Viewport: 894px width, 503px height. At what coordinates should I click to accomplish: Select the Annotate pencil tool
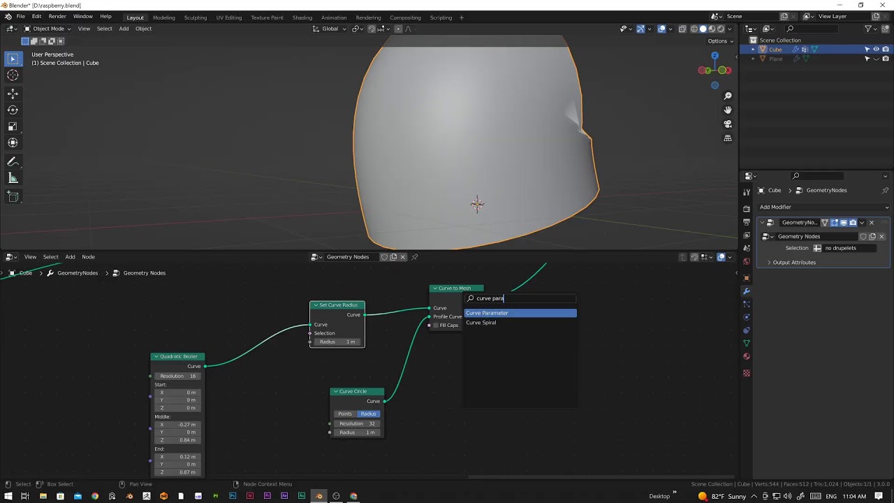tap(13, 161)
